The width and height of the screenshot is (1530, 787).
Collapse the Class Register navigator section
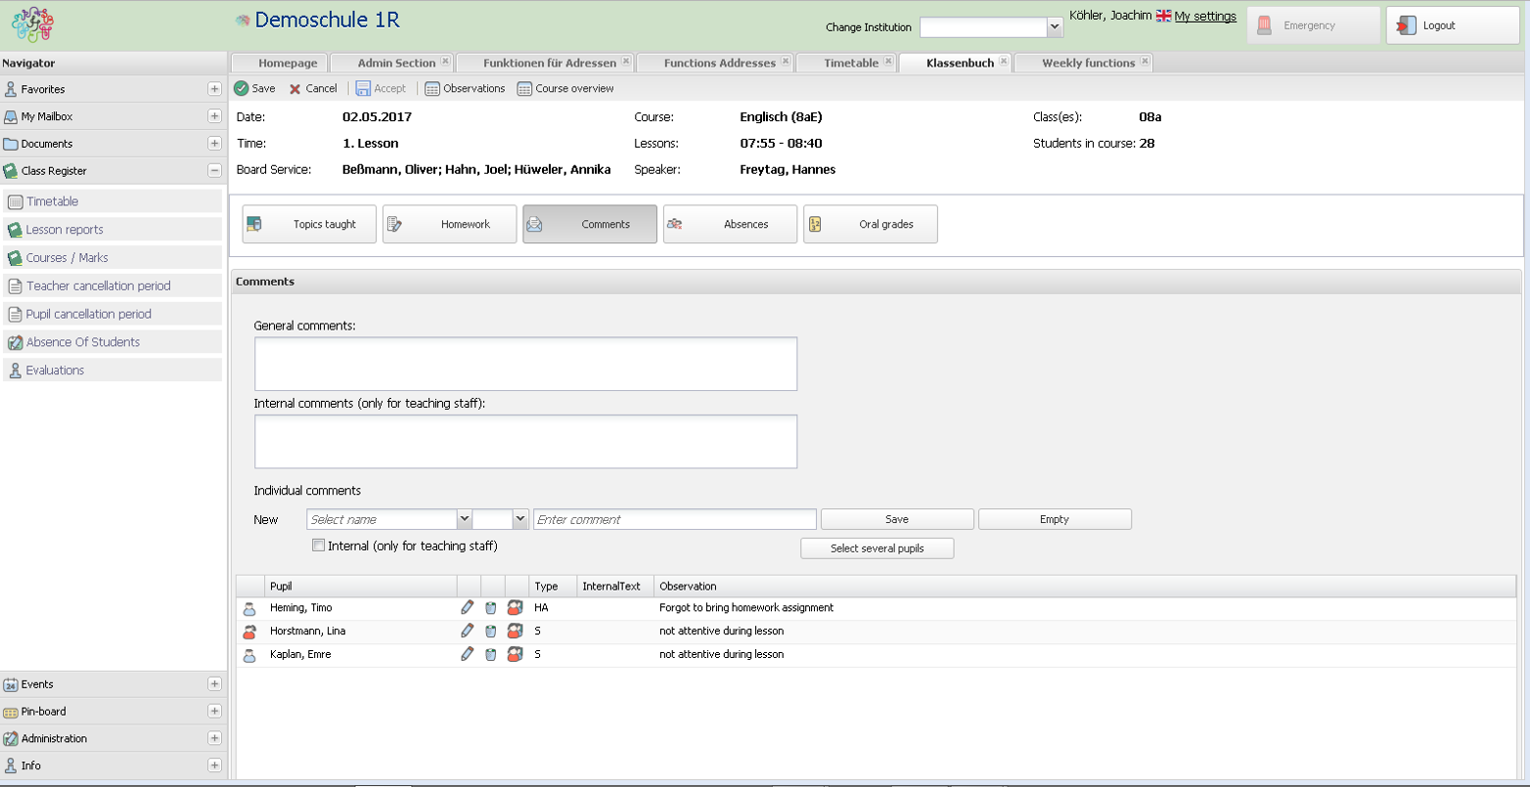(x=214, y=170)
